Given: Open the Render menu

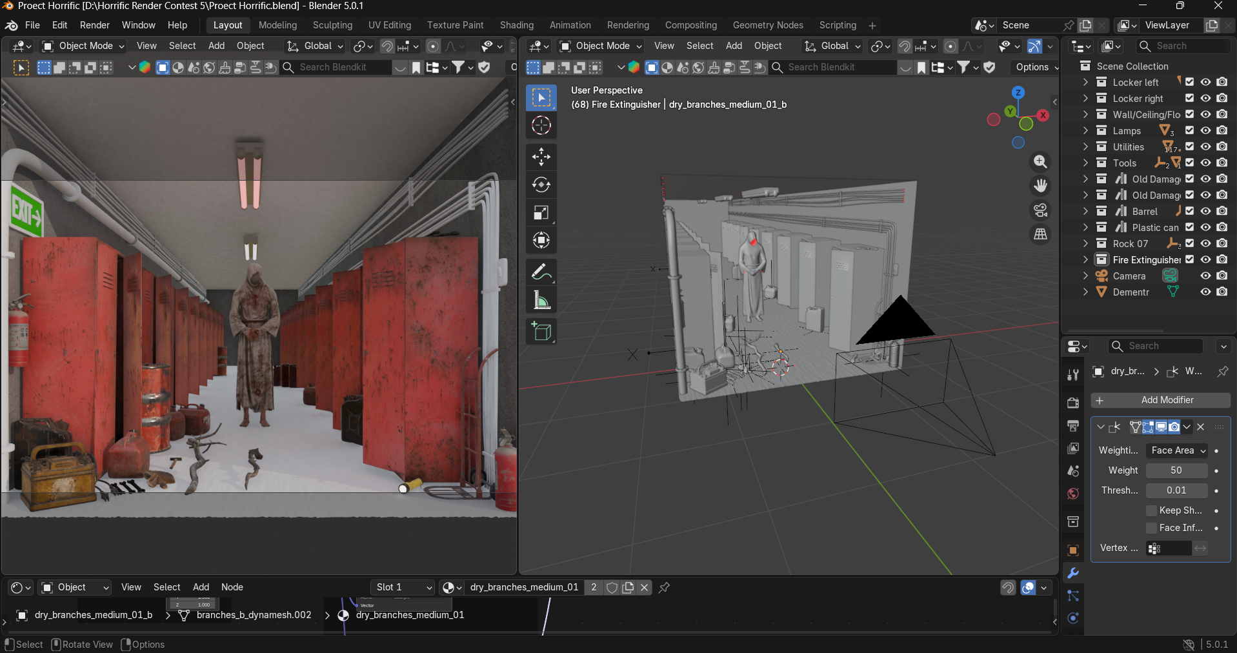Looking at the screenshot, I should (x=95, y=25).
